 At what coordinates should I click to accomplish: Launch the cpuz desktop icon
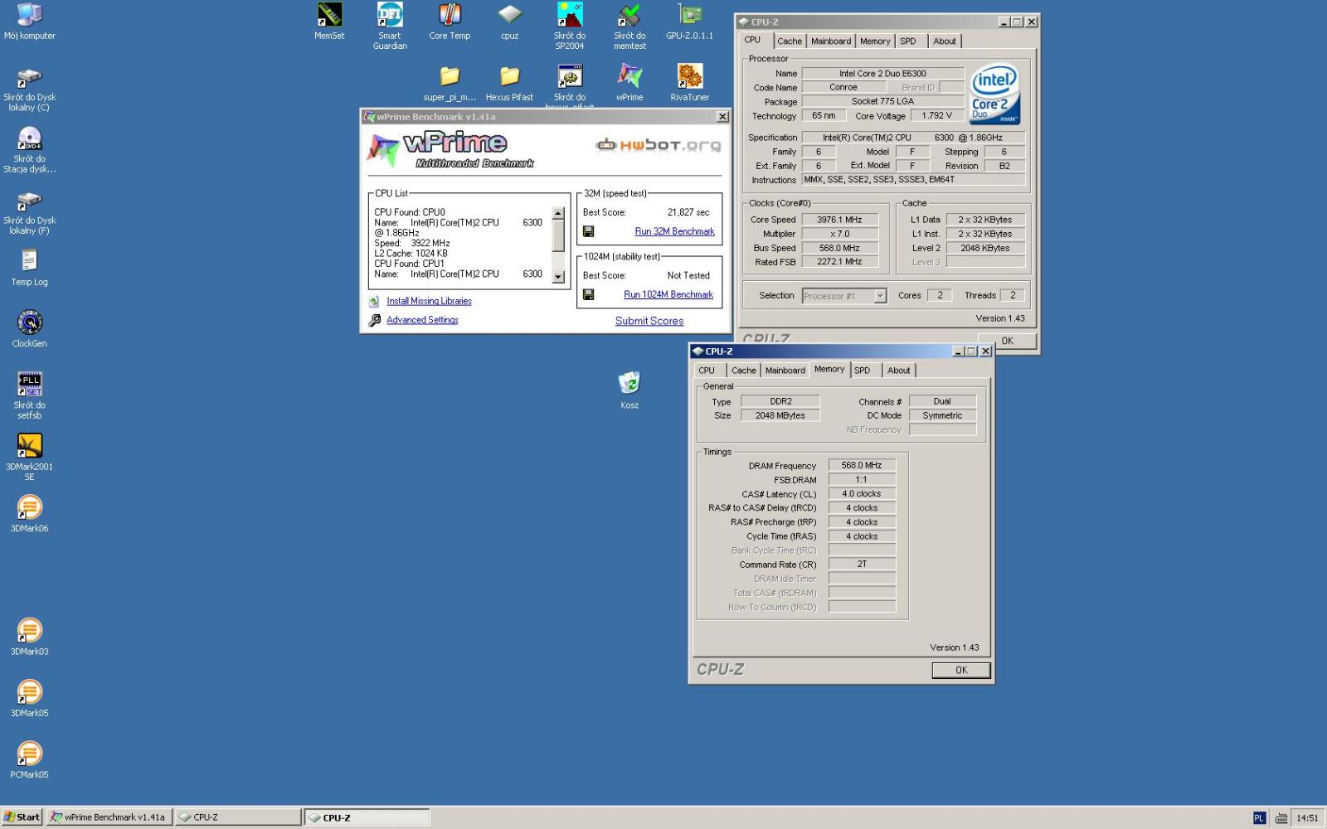pos(509,22)
